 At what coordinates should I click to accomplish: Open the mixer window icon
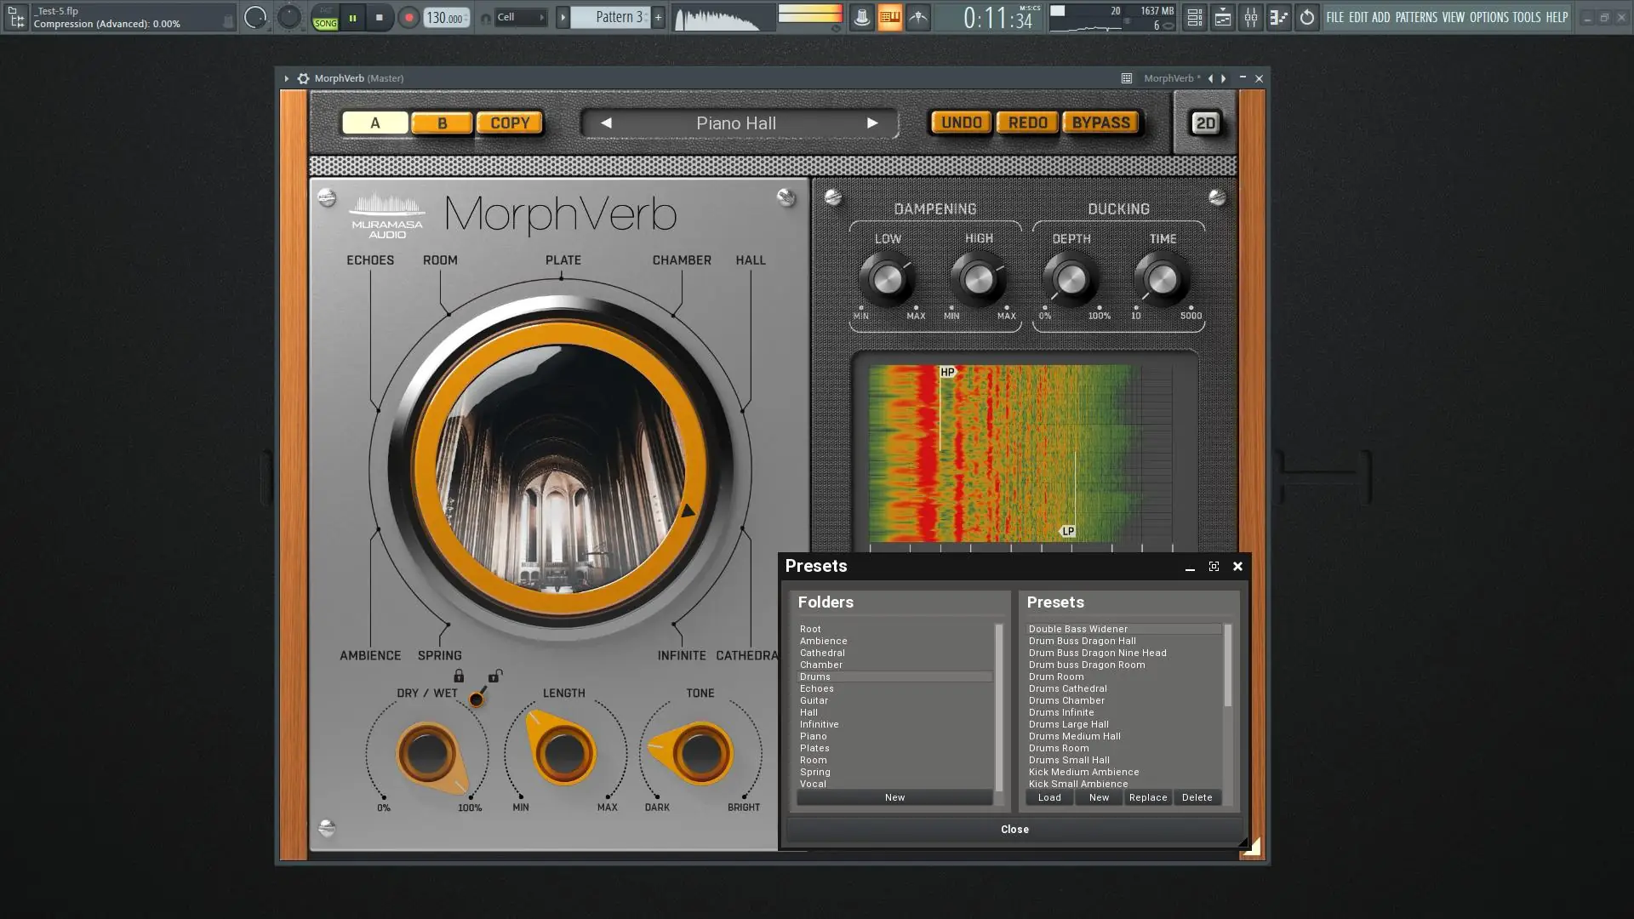tap(1250, 17)
